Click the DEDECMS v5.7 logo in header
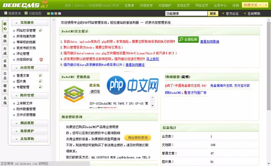This screenshot has width=271, height=166. click(x=25, y=5)
